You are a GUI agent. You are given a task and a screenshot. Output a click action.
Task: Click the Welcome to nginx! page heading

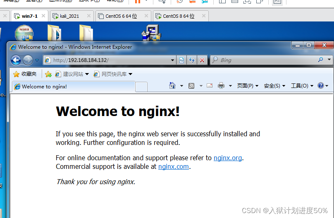118,111
